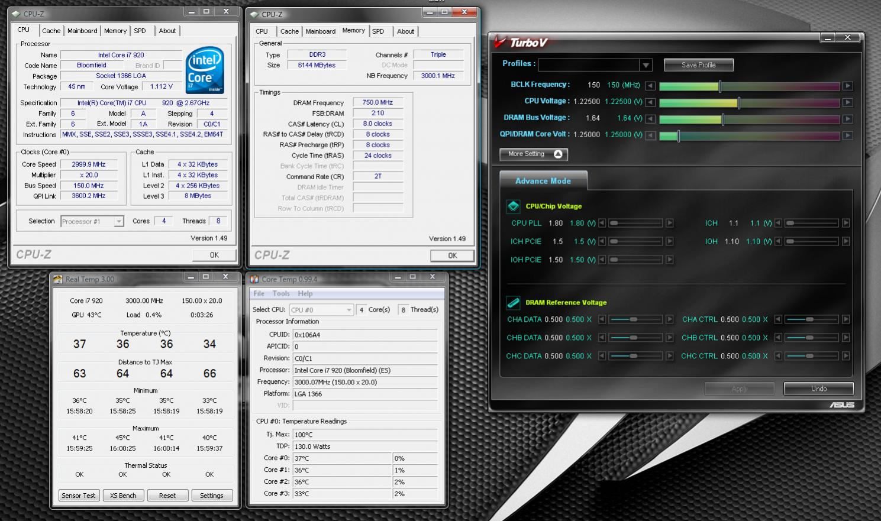Decrease CHC CTRL reference with left arrow

coord(778,356)
